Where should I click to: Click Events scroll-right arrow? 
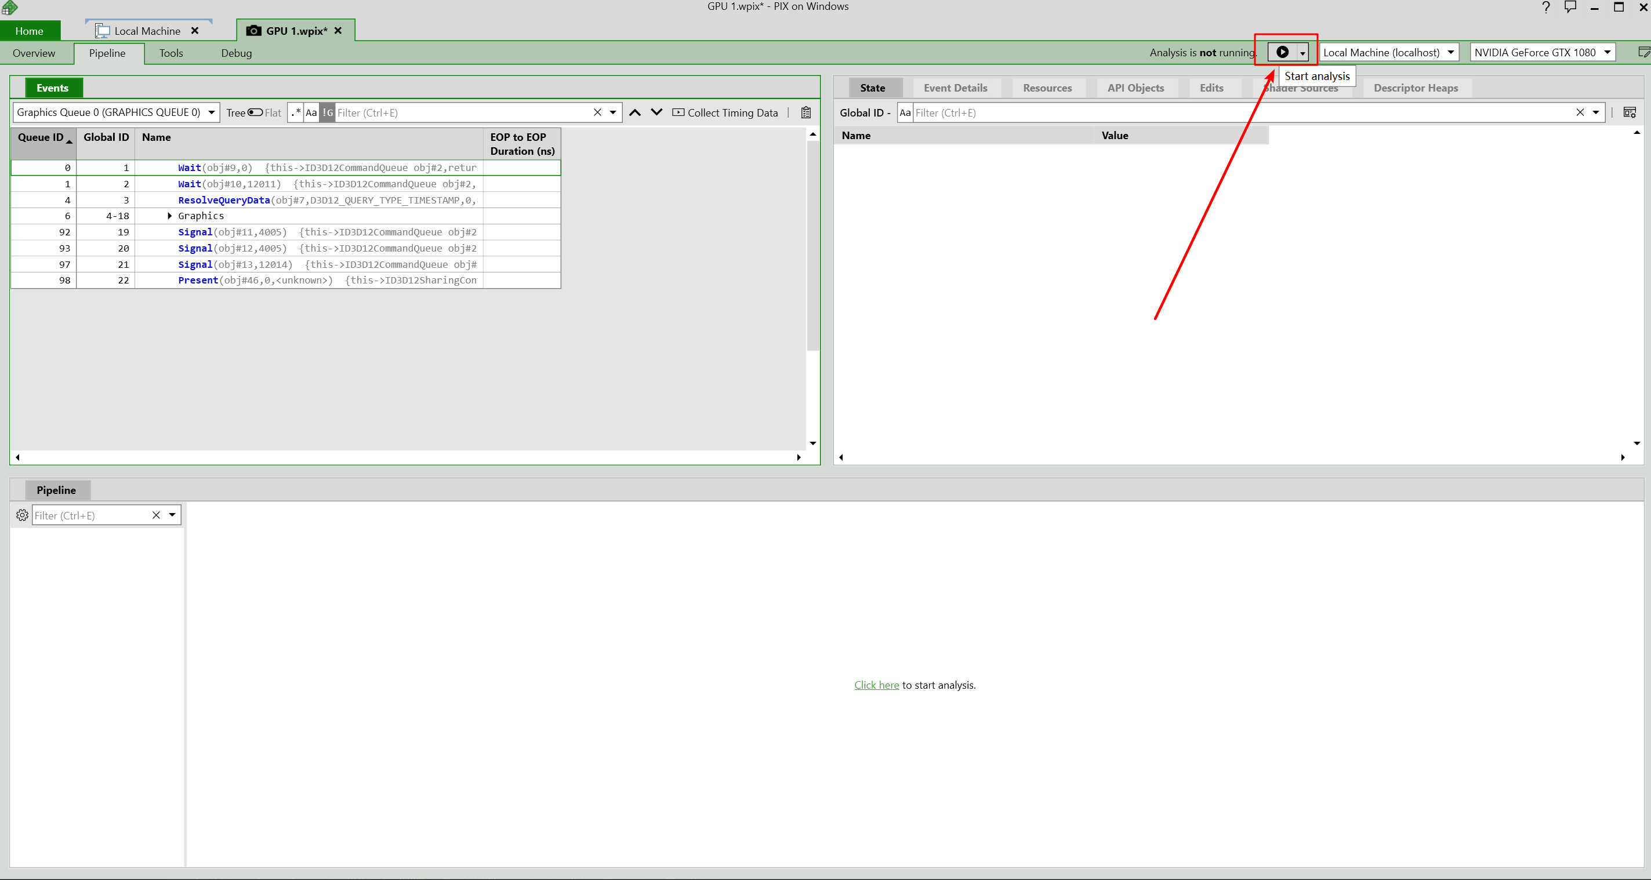point(799,457)
